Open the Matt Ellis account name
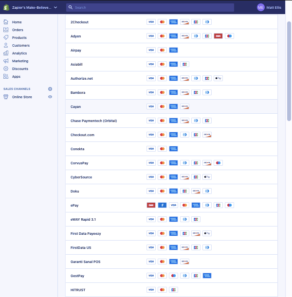Screen dimensions: 292x297 [274, 8]
